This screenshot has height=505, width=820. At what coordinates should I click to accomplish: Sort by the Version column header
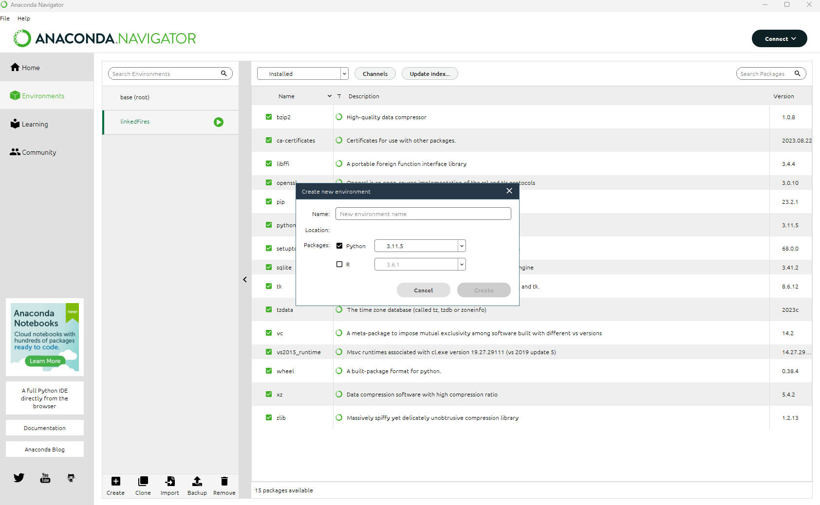[x=783, y=96]
